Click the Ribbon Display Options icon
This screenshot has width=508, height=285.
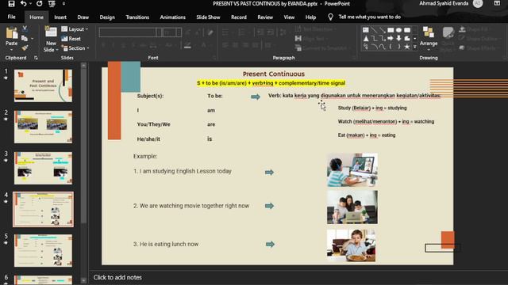tap(497, 3)
